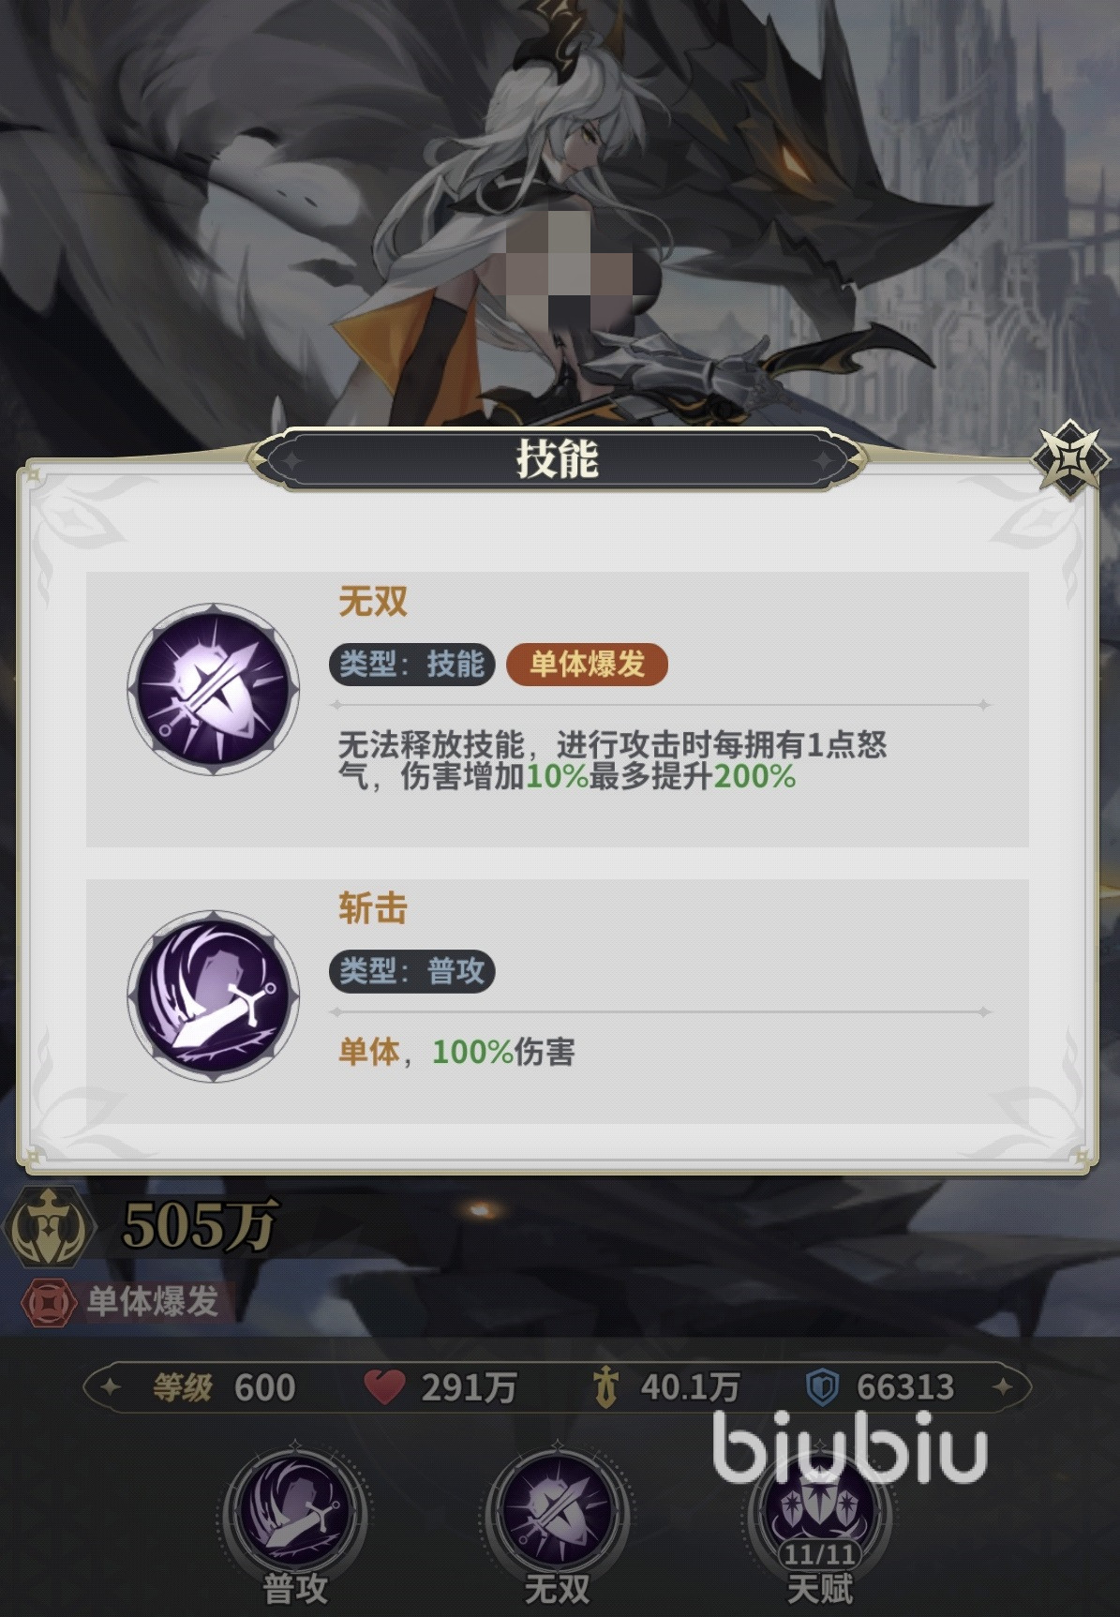Screen dimensions: 1120x1617
Task: Tap the 斩击 skill name heading
Action: point(373,908)
